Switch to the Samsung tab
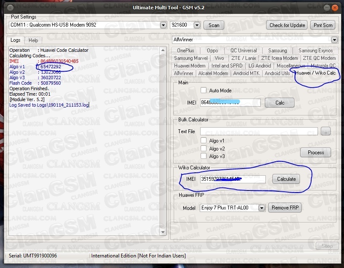Viewport: 344px width, 268px height. (278, 51)
